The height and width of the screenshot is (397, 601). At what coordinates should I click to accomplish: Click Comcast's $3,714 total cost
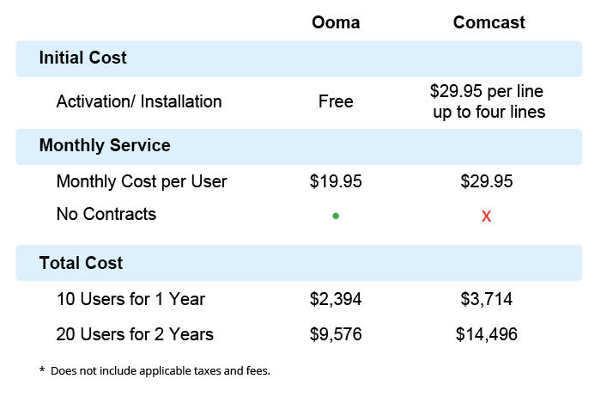coord(487,300)
